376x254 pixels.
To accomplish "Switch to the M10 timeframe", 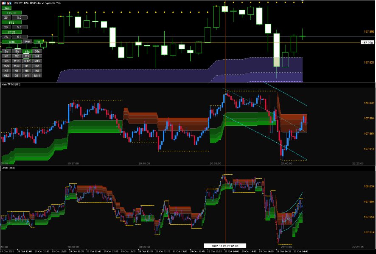I will pos(17,61).
